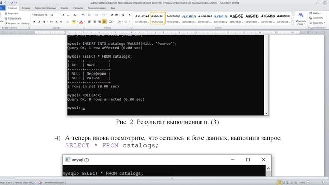Apply italic formatting in Font group
The image size is (329, 185).
39,22
